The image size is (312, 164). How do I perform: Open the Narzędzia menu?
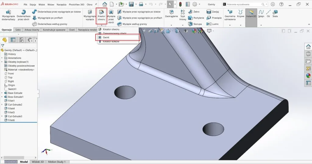click(x=62, y=4)
